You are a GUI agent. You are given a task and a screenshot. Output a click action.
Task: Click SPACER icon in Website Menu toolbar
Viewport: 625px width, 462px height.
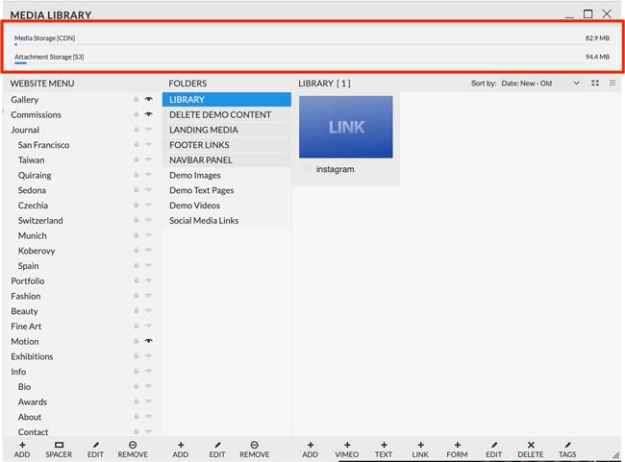click(x=59, y=446)
